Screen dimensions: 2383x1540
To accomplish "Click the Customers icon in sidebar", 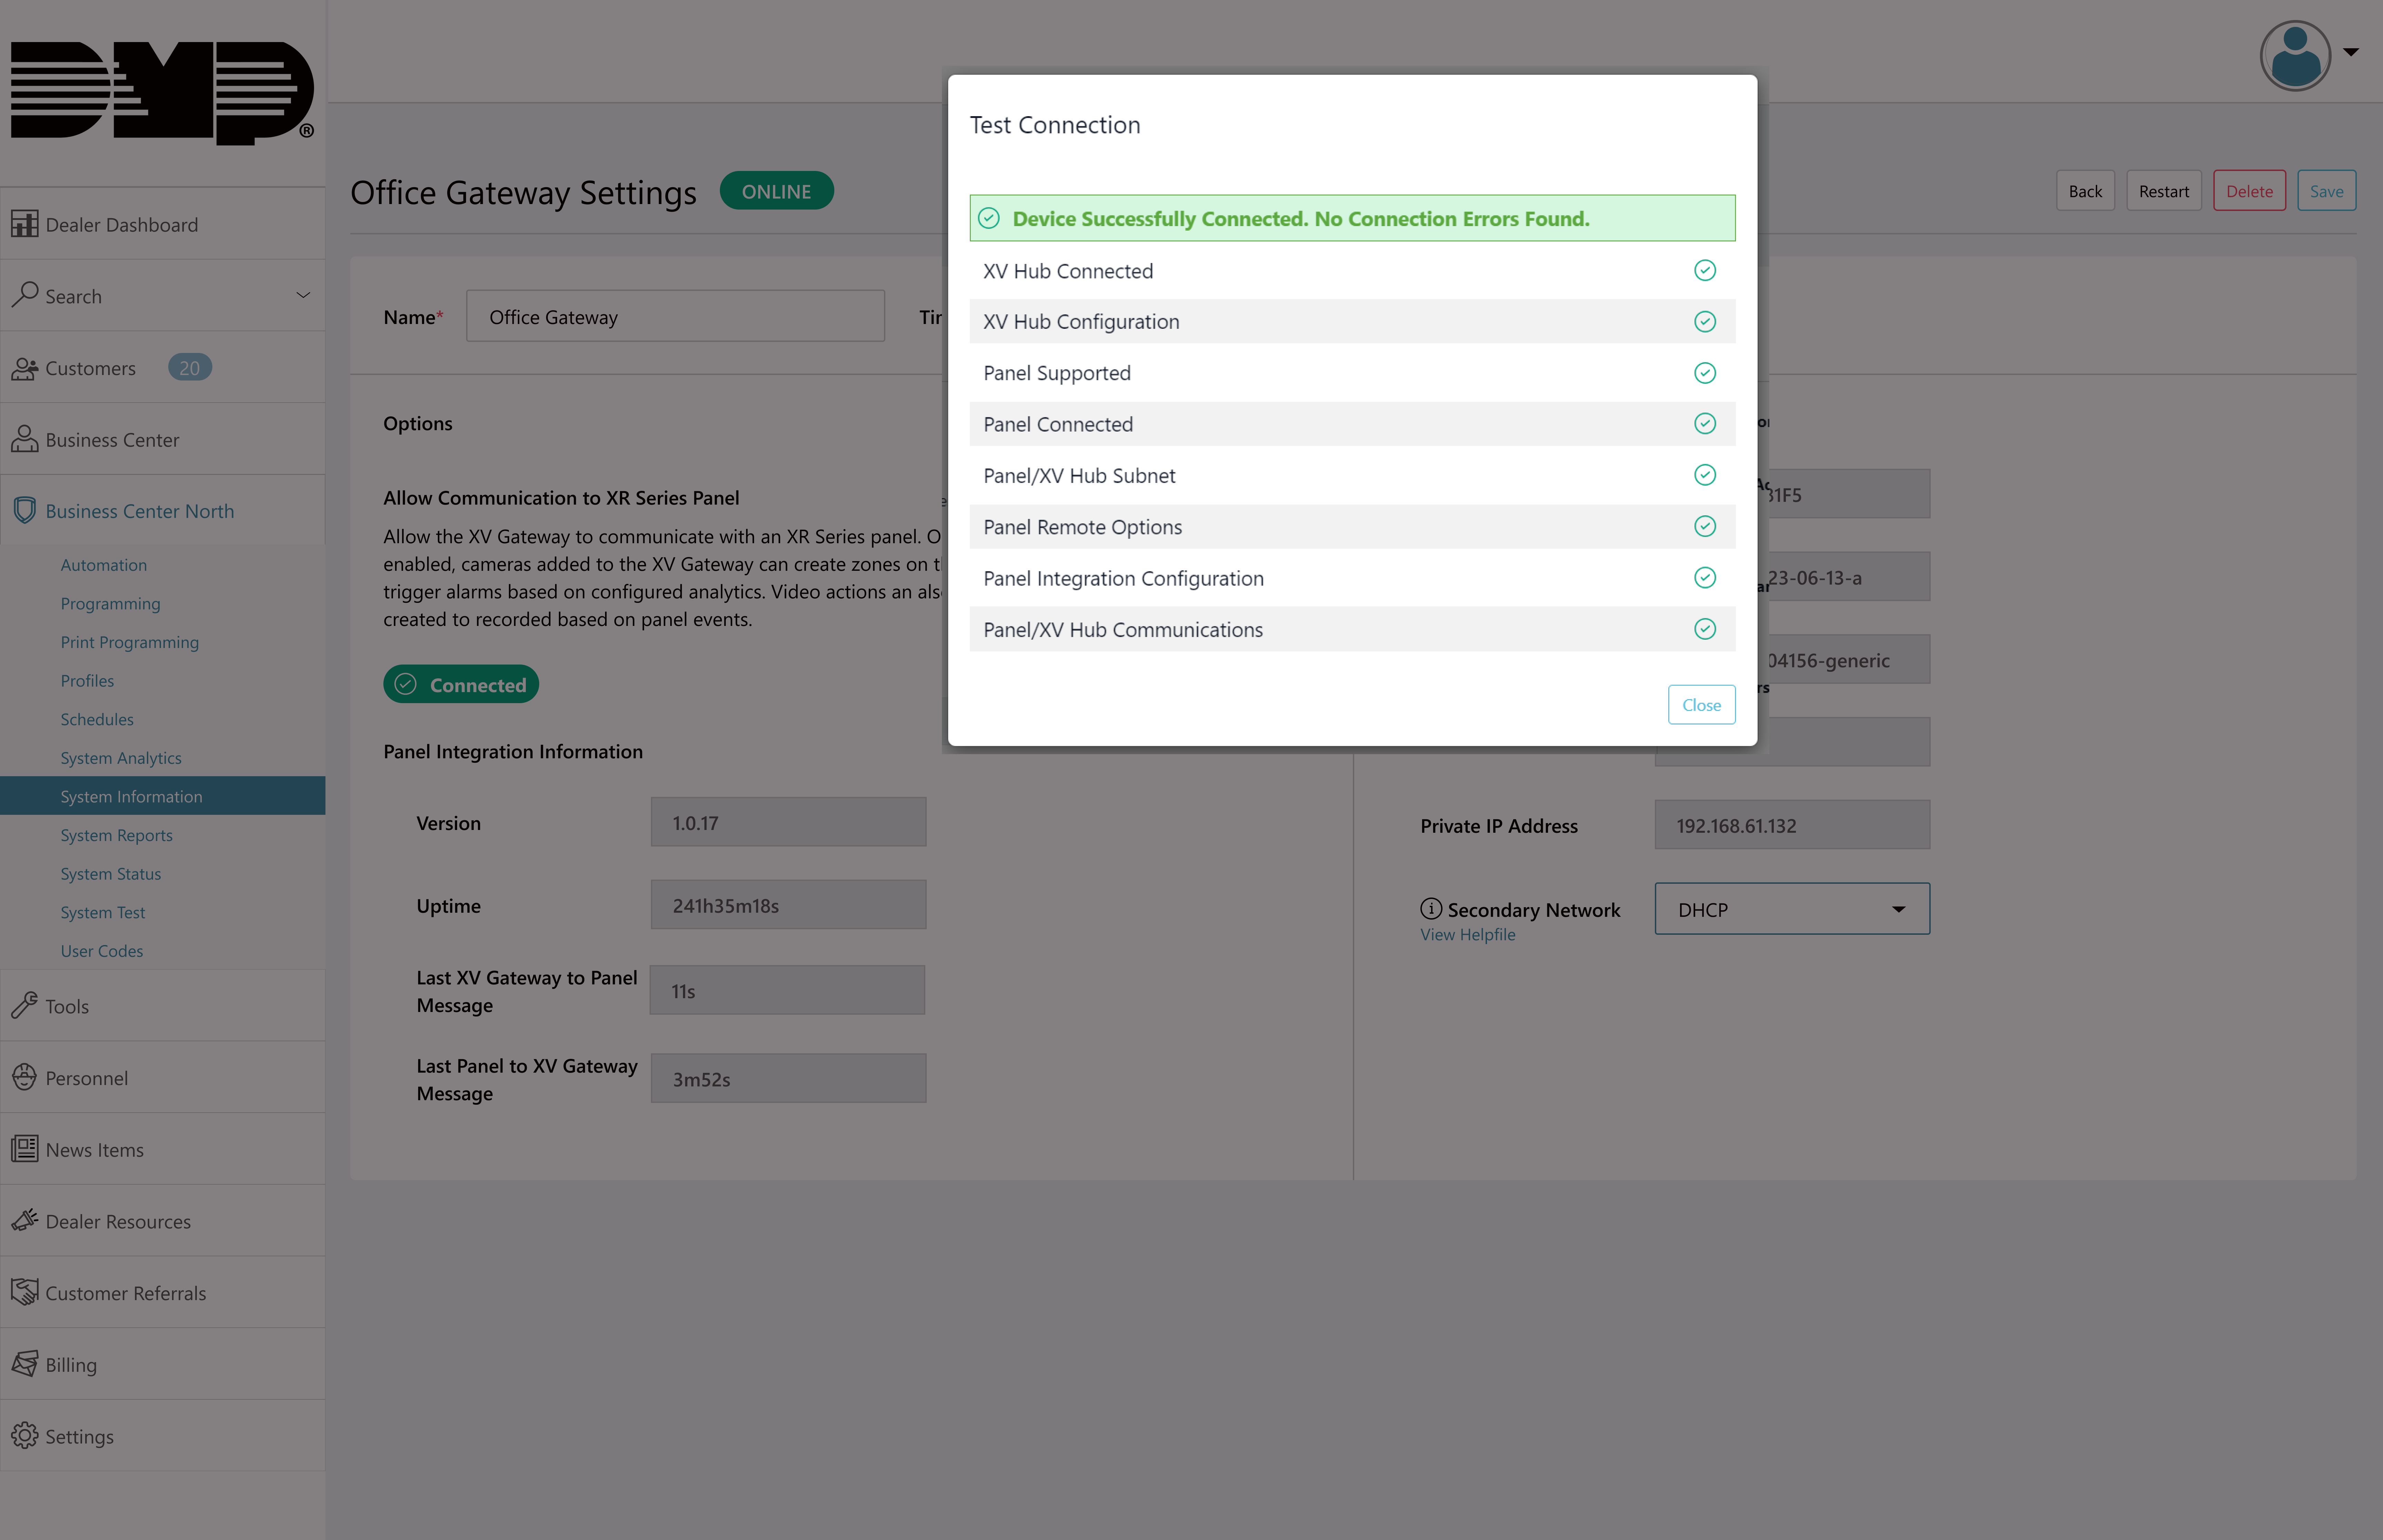I will coord(24,366).
